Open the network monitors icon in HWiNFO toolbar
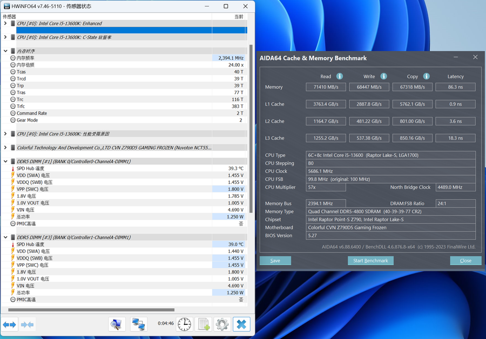Image resolution: width=486 pixels, height=339 pixels. pyautogui.click(x=138, y=325)
